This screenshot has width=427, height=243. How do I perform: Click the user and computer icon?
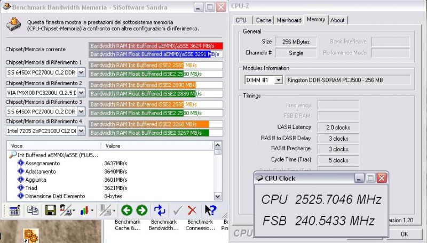click(x=65, y=210)
